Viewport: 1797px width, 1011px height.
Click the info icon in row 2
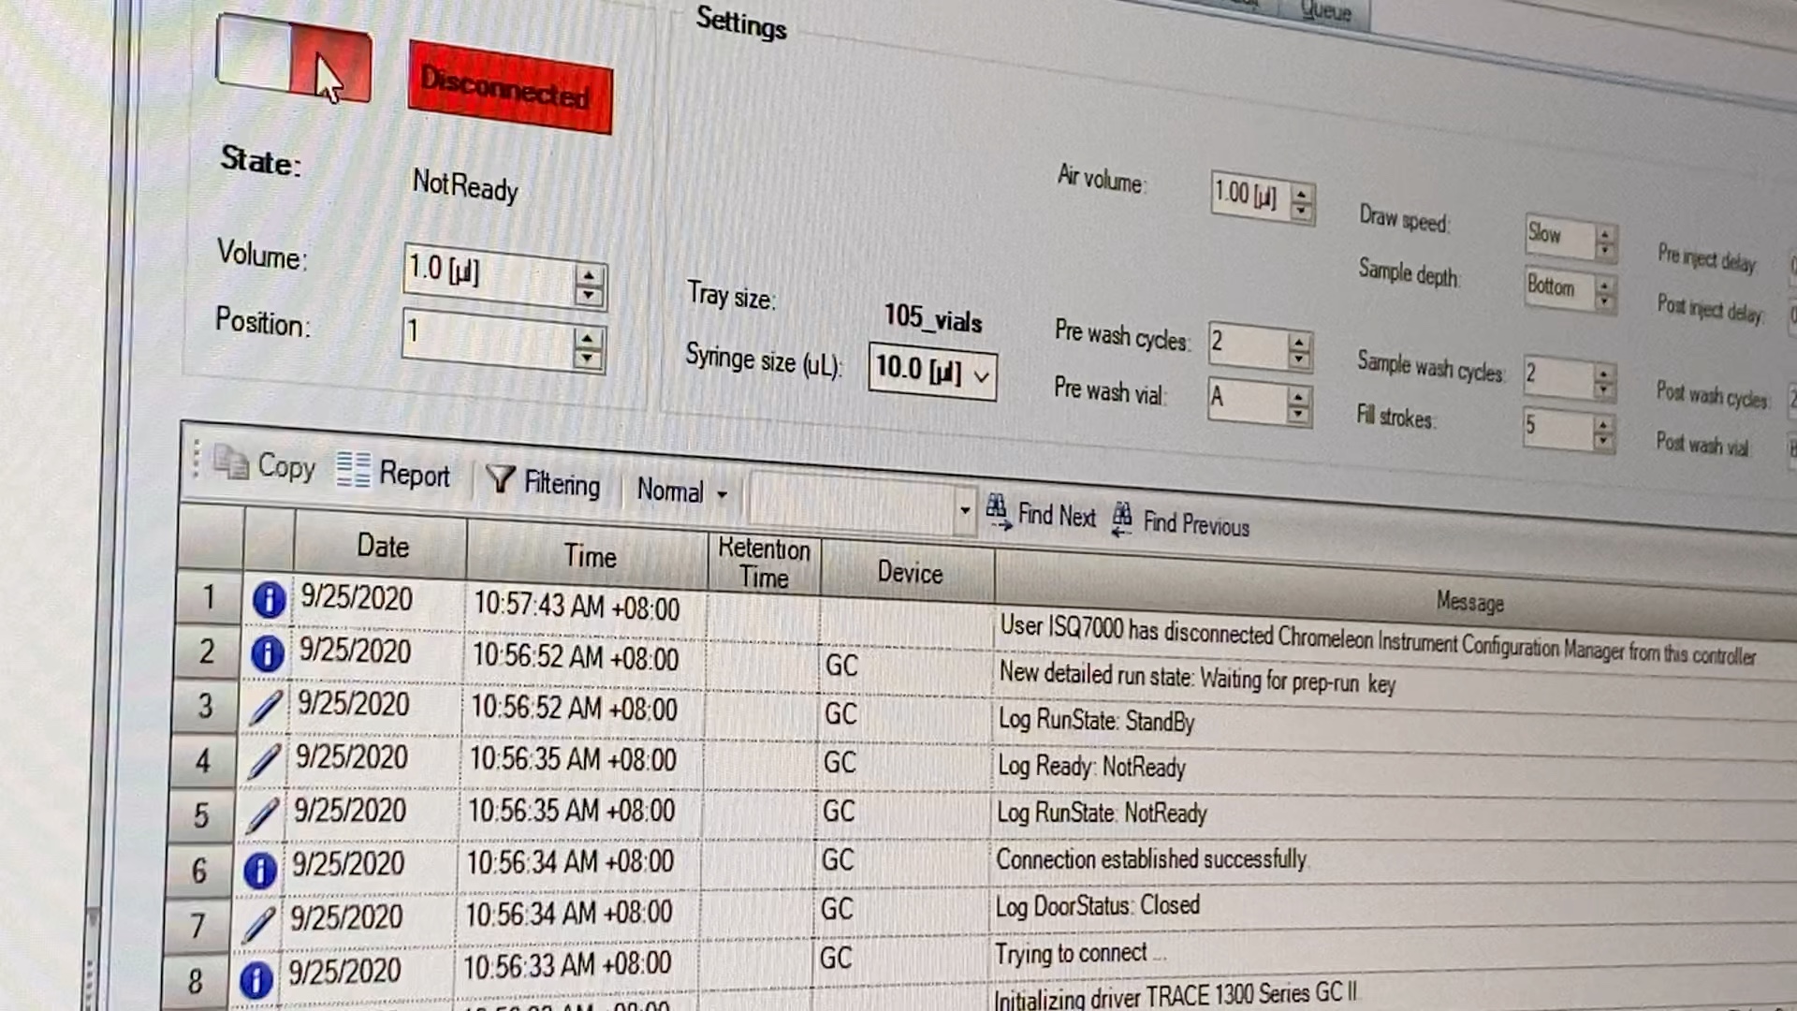pyautogui.click(x=268, y=653)
